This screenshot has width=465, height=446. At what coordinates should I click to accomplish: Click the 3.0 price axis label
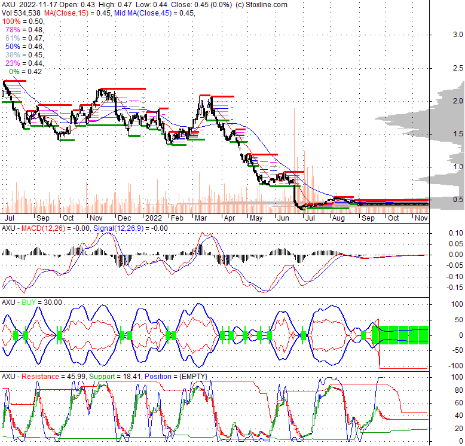[458, 35]
